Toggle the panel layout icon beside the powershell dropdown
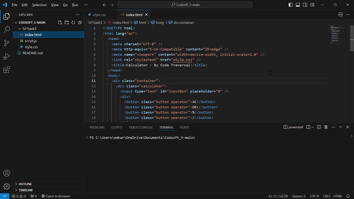This screenshot has width=354, height=199. point(308,127)
